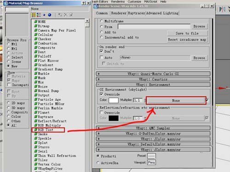Toggle GI Environment Override checkbox
This screenshot has width=230, height=172.
tap(101, 94)
